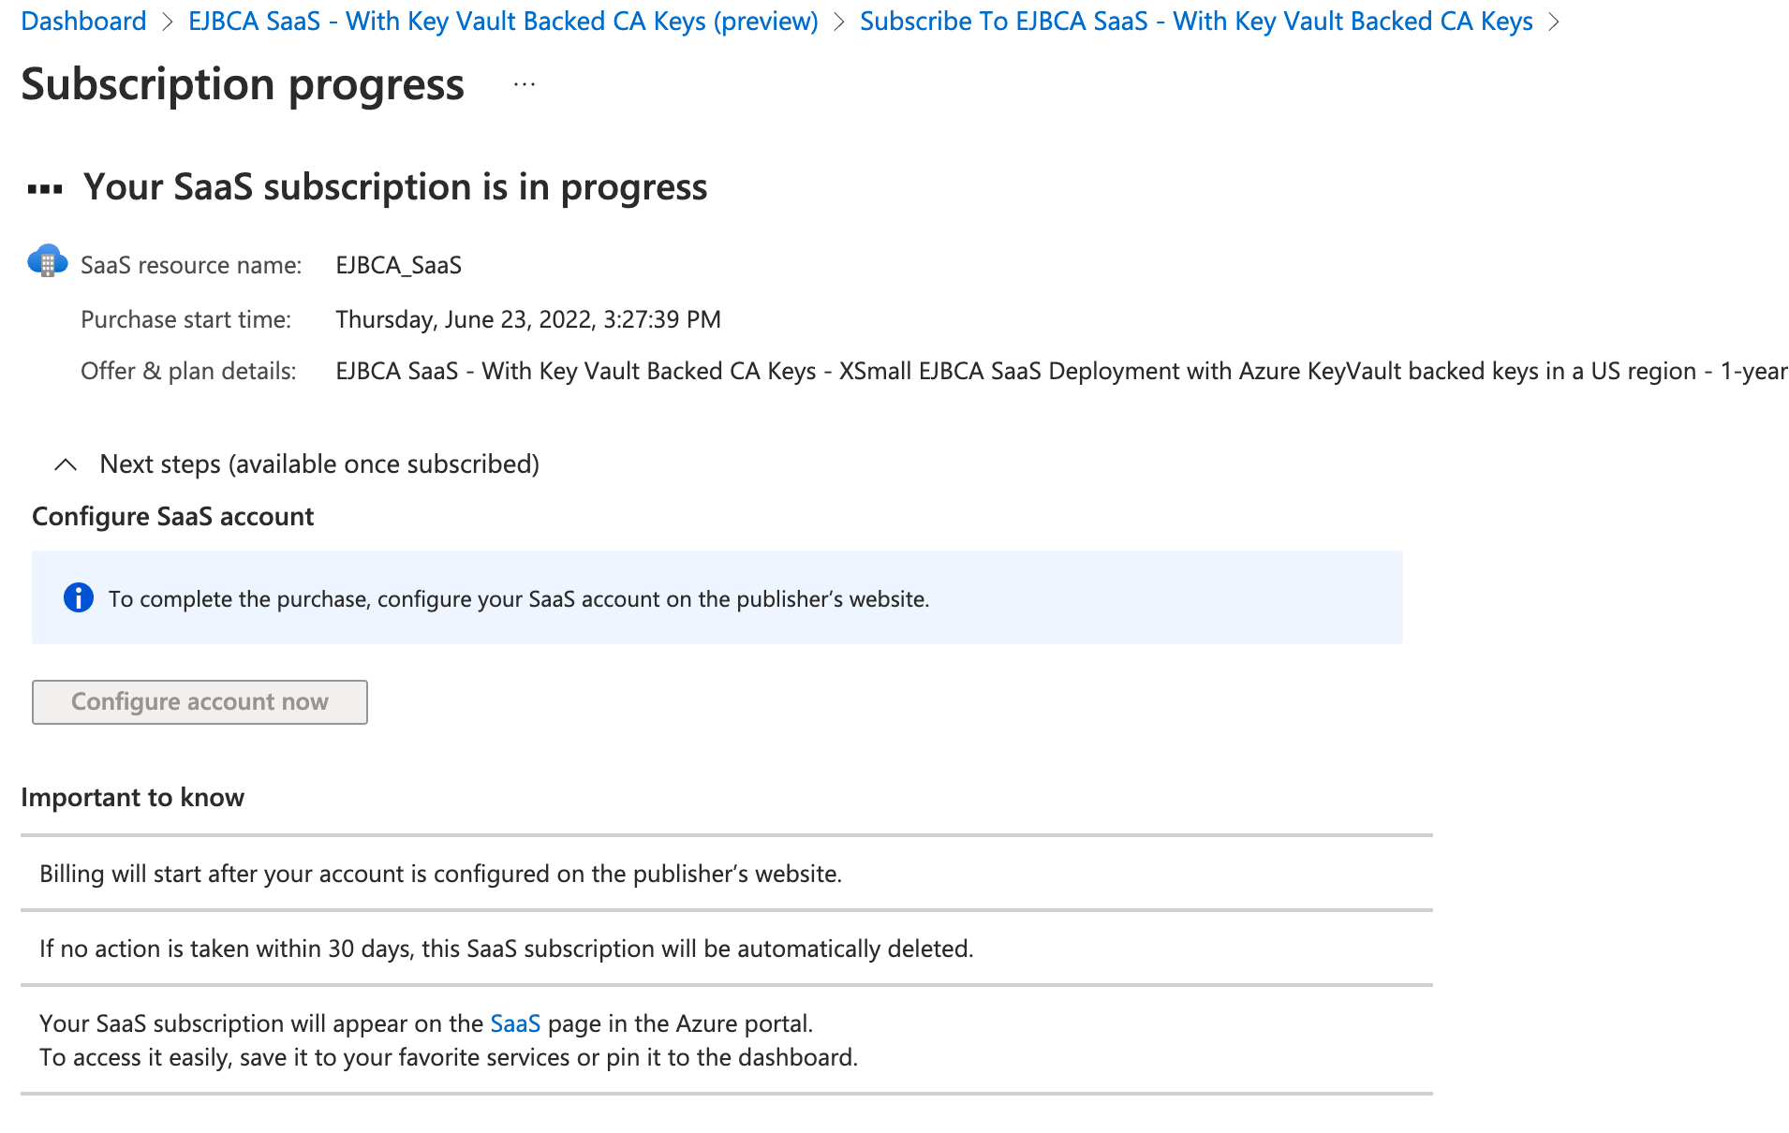Toggle the Next steps disclosure arrow
Image resolution: width=1789 pixels, height=1133 pixels.
coord(66,463)
